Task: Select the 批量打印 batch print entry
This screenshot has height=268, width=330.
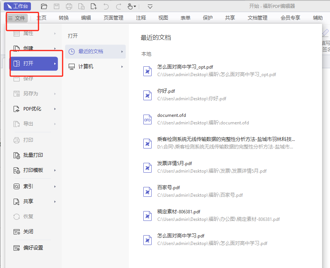Action: (34, 155)
